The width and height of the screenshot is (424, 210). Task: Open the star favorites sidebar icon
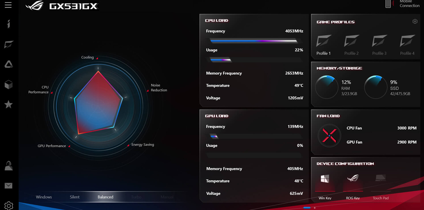pos(8,104)
